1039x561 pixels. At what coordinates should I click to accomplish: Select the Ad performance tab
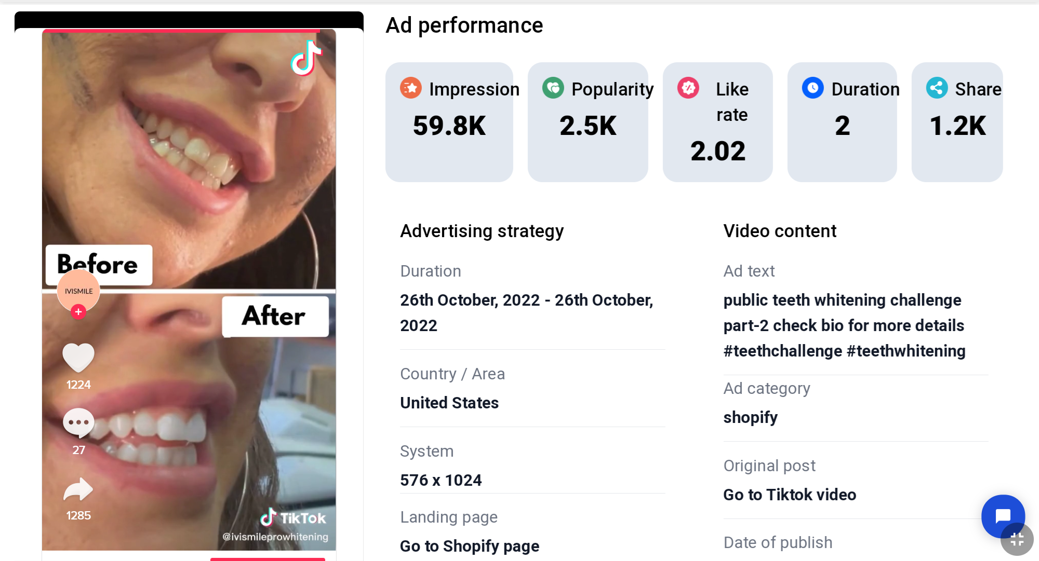tap(464, 25)
